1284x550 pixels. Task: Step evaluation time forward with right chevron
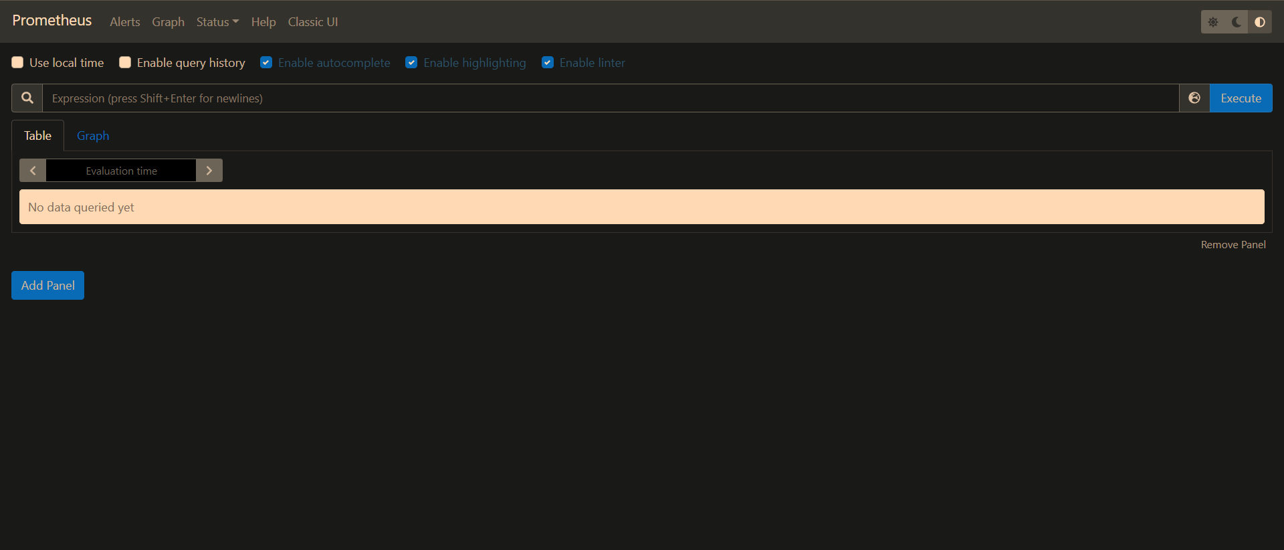tap(209, 171)
